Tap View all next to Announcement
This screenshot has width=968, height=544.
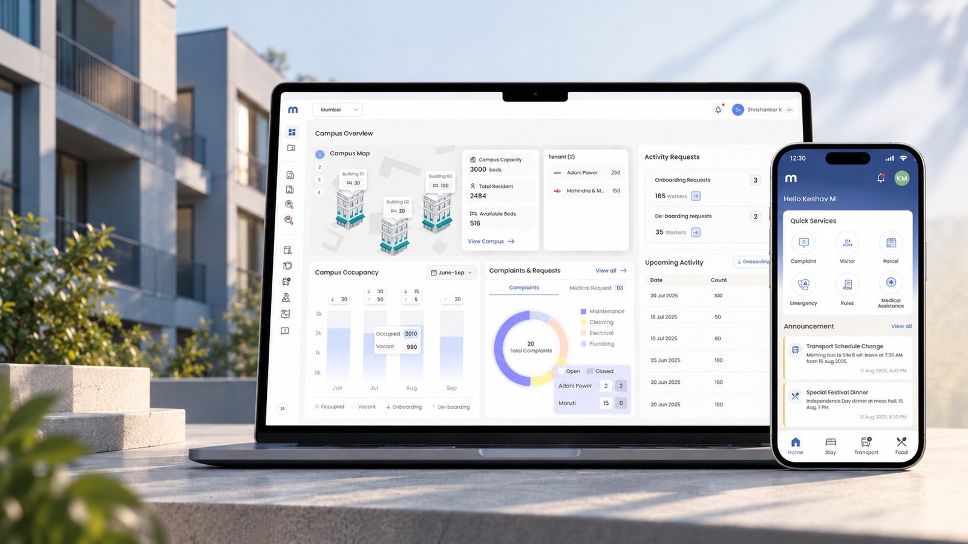[x=901, y=326]
